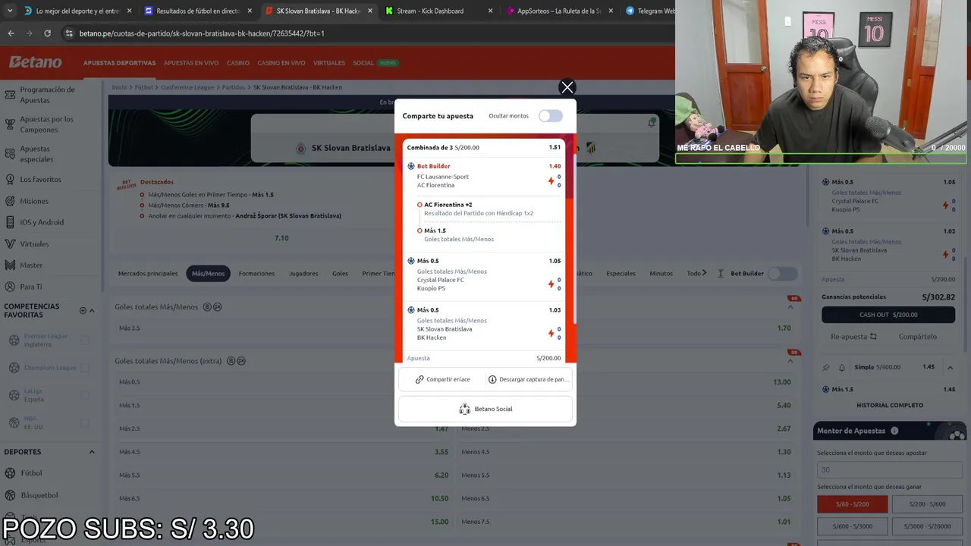The image size is (971, 546).
Task: Open Apuestas especiales sidebar icon
Action: pyautogui.click(x=10, y=154)
